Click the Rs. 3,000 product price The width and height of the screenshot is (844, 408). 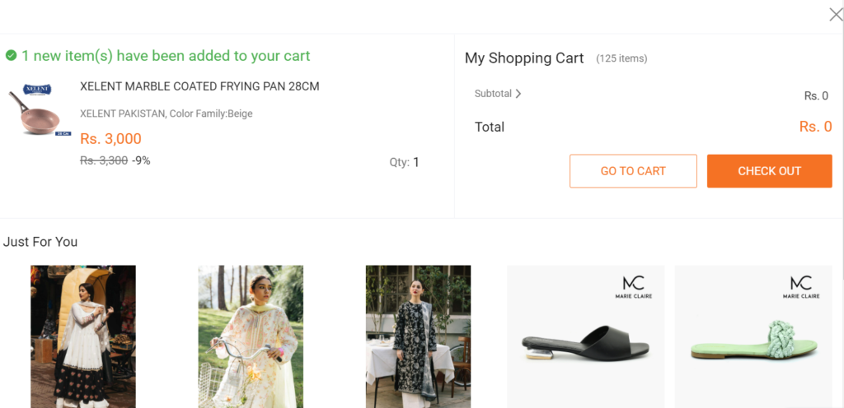tap(111, 138)
